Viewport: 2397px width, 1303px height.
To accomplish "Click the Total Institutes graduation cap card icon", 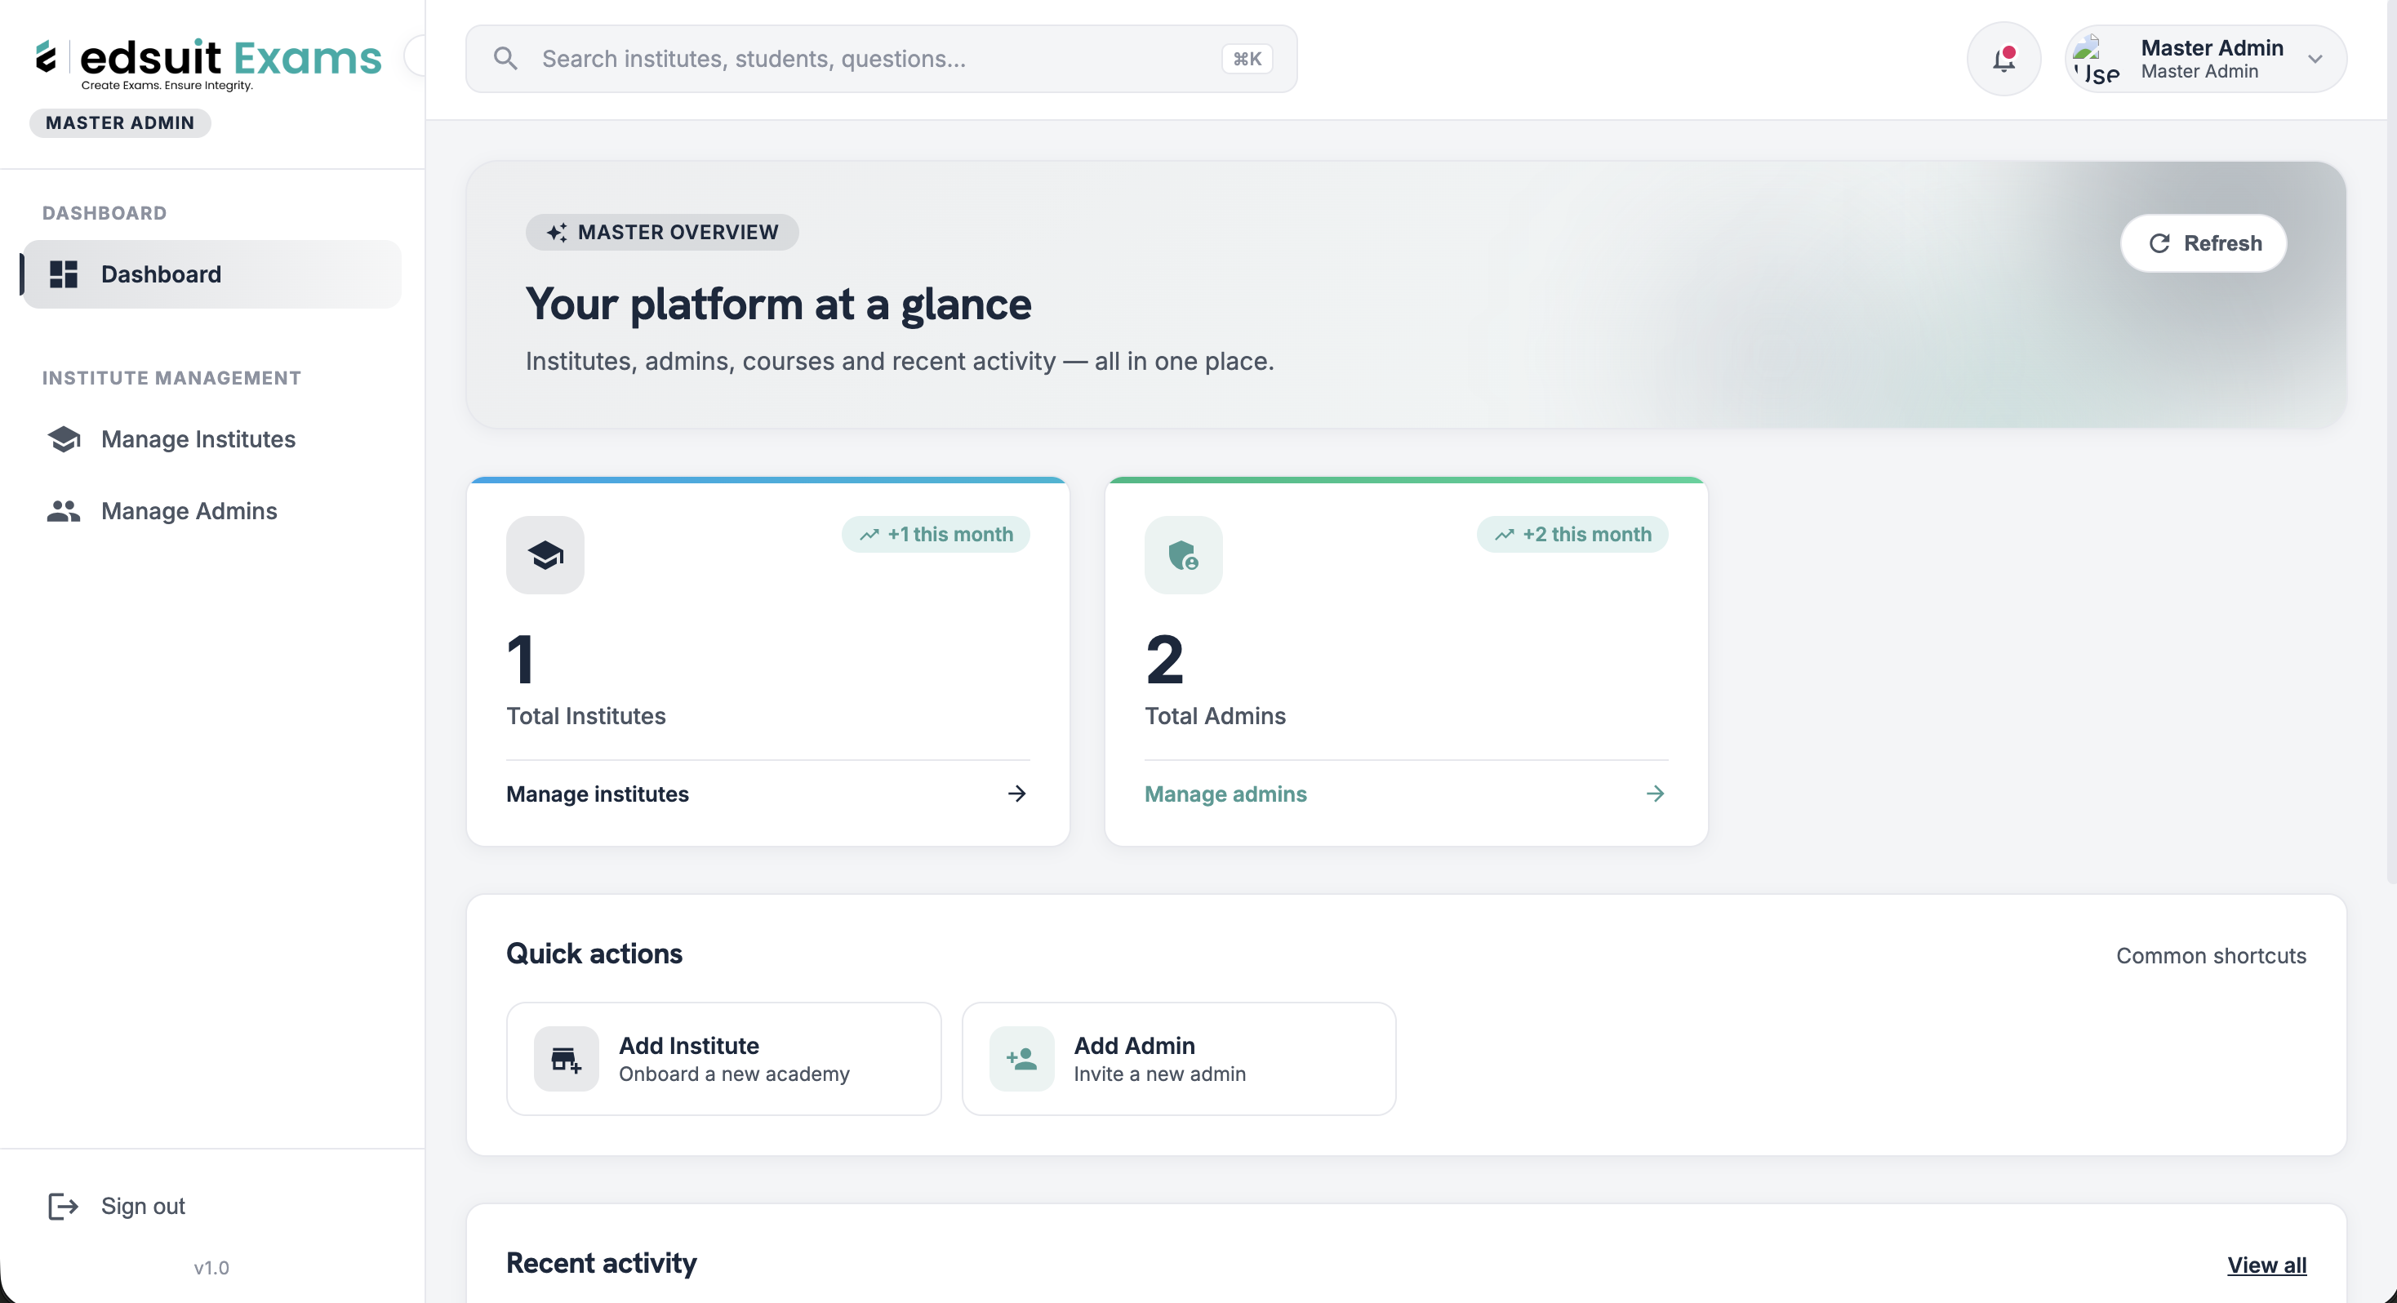I will point(545,556).
